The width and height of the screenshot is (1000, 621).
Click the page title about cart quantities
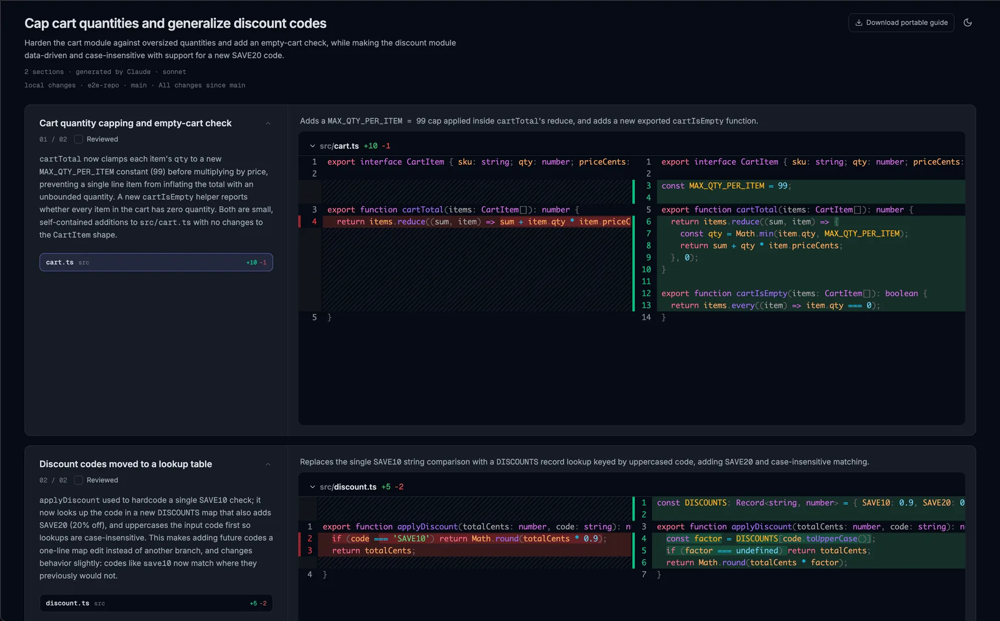pos(175,23)
